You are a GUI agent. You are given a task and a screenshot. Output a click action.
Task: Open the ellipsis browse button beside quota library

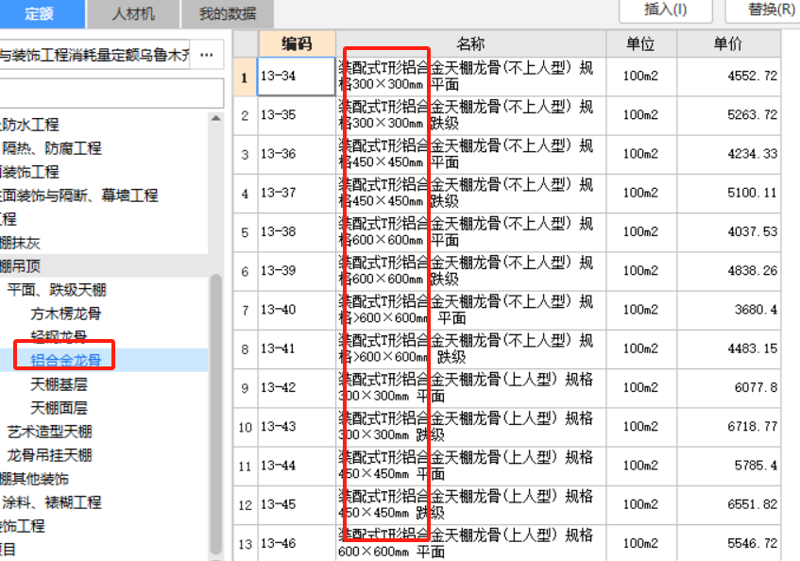pos(207,55)
